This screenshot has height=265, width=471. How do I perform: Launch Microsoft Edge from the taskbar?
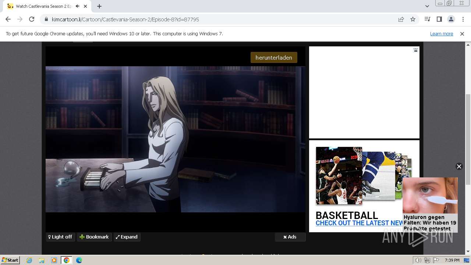pyautogui.click(x=79, y=260)
